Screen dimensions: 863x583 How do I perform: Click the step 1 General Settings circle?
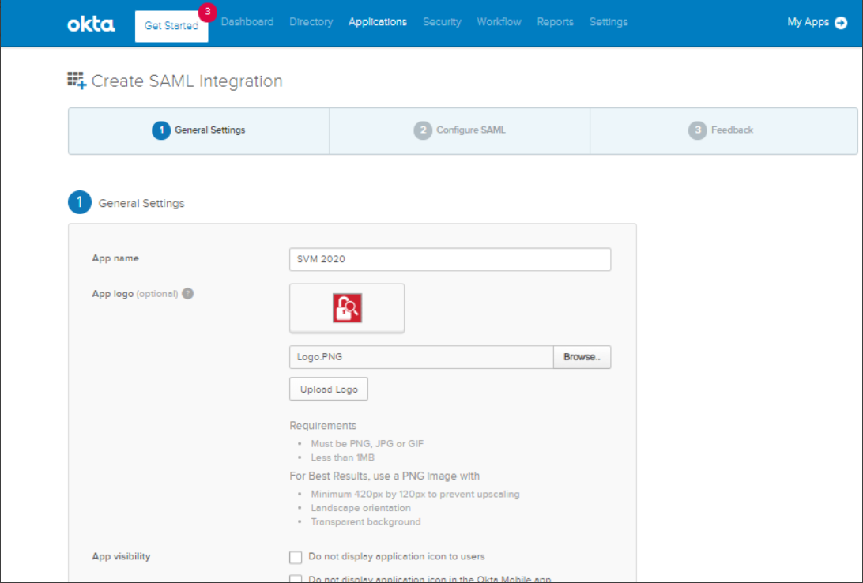tap(161, 130)
